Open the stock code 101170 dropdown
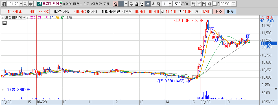The width and height of the screenshot is (278, 105). click(21, 4)
